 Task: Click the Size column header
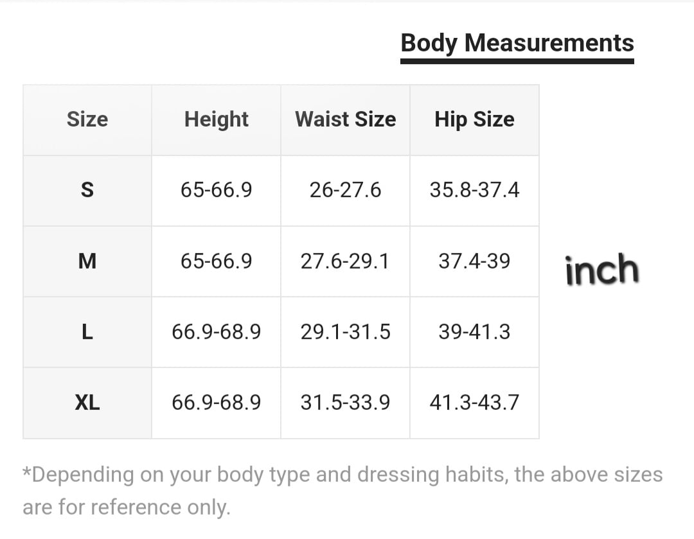[x=87, y=119]
